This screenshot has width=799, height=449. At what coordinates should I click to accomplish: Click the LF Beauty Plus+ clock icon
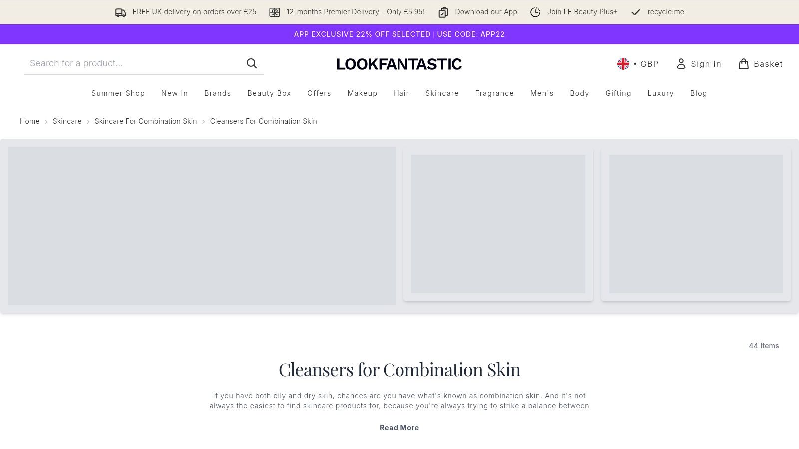[535, 12]
